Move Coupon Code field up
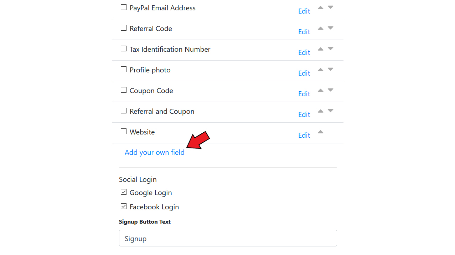455x255 pixels. click(x=320, y=90)
